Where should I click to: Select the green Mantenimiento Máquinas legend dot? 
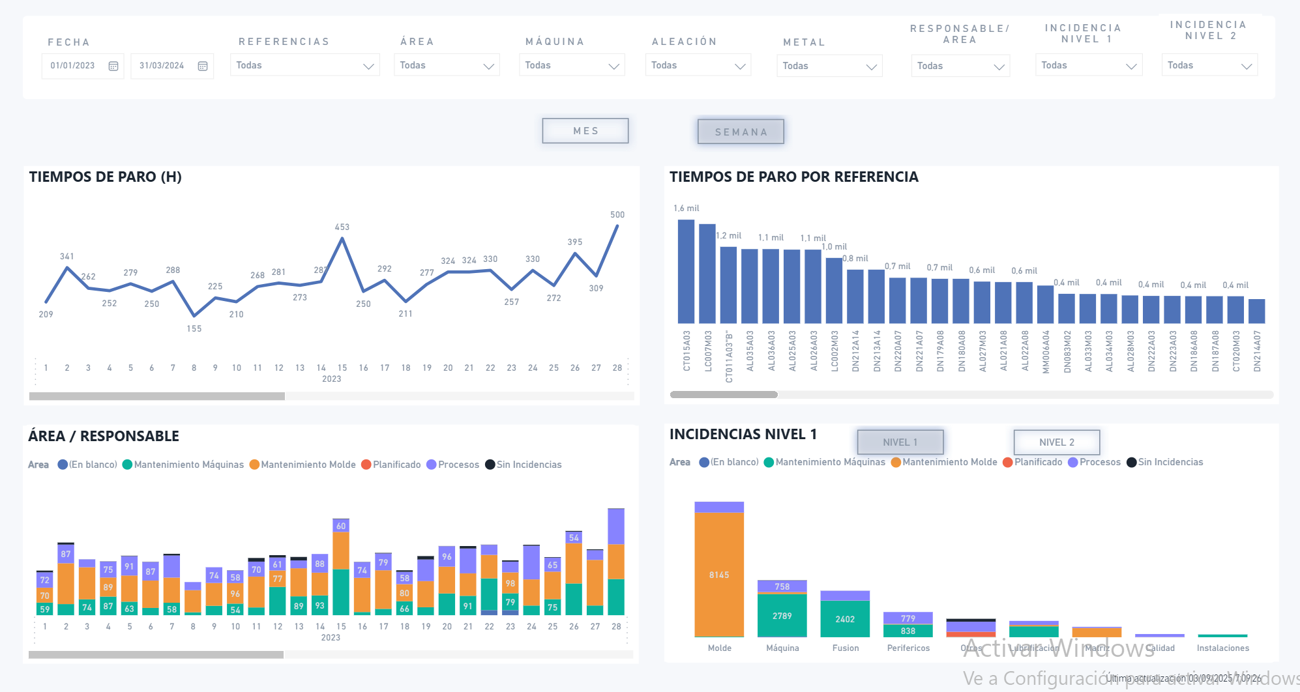(128, 465)
